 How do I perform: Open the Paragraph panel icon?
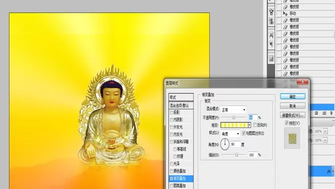click(271, 44)
